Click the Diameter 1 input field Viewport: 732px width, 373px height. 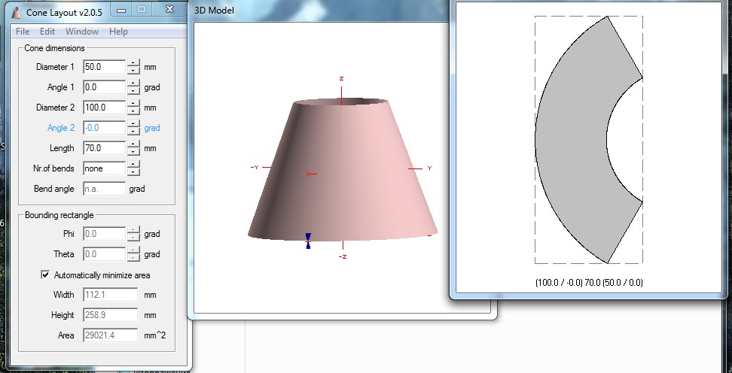pyautogui.click(x=104, y=67)
